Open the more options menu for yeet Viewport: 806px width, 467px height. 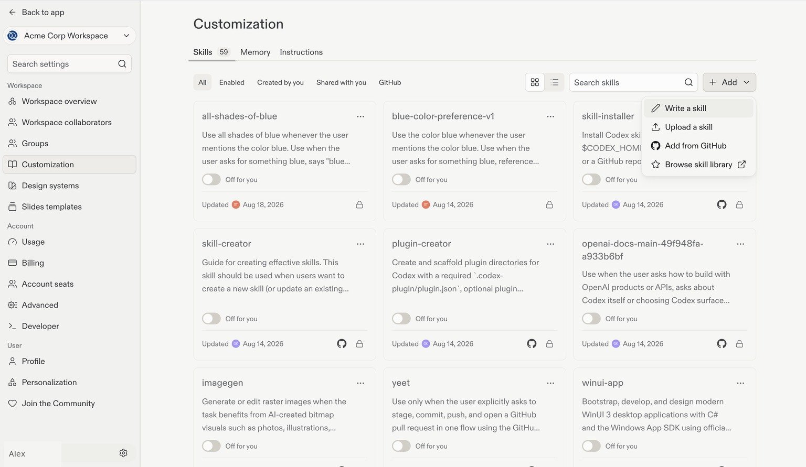pyautogui.click(x=550, y=383)
